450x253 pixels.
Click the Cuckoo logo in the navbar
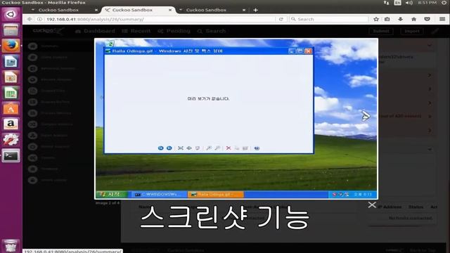(x=49, y=31)
